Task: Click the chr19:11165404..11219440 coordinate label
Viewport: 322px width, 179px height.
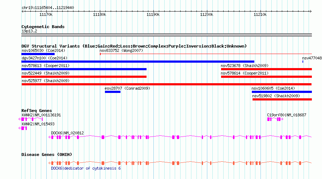Action: pyautogui.click(x=48, y=8)
